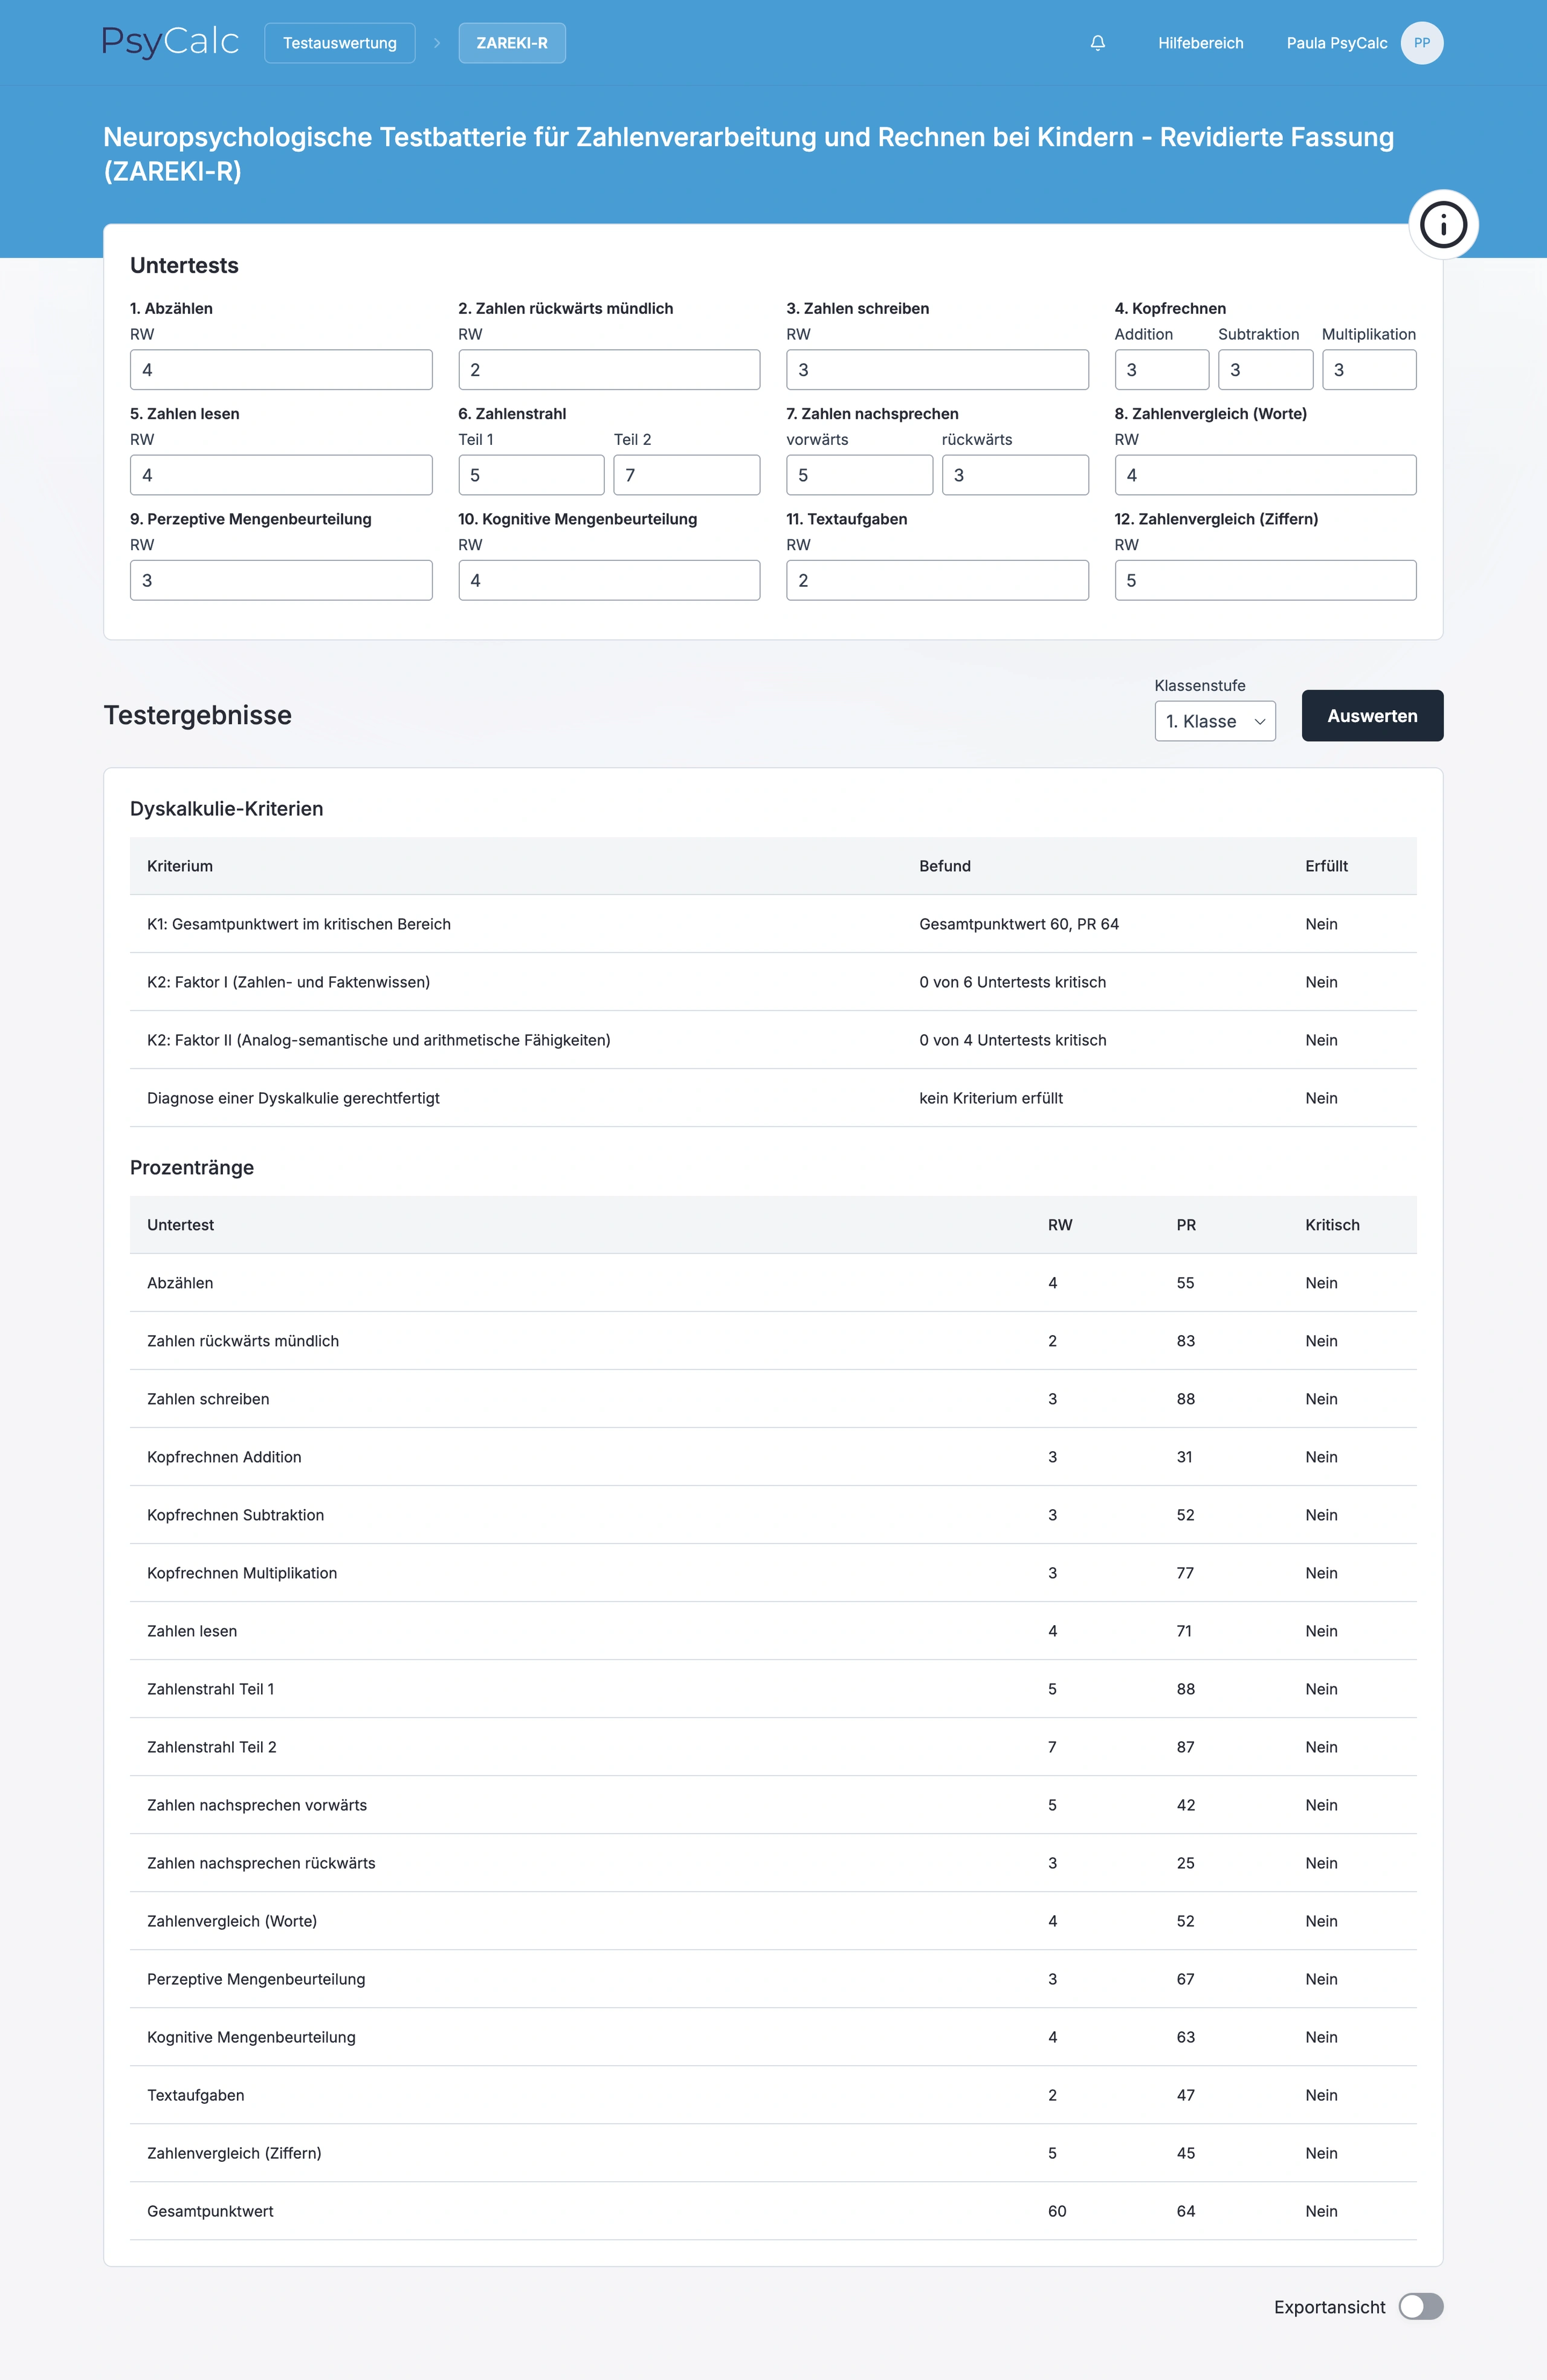Focus Zahlenvergleich (Ziffern) RW field
This screenshot has height=2380, width=1547.
pos(1265,580)
